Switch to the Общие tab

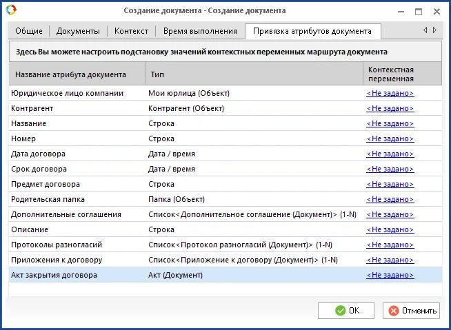(29, 31)
